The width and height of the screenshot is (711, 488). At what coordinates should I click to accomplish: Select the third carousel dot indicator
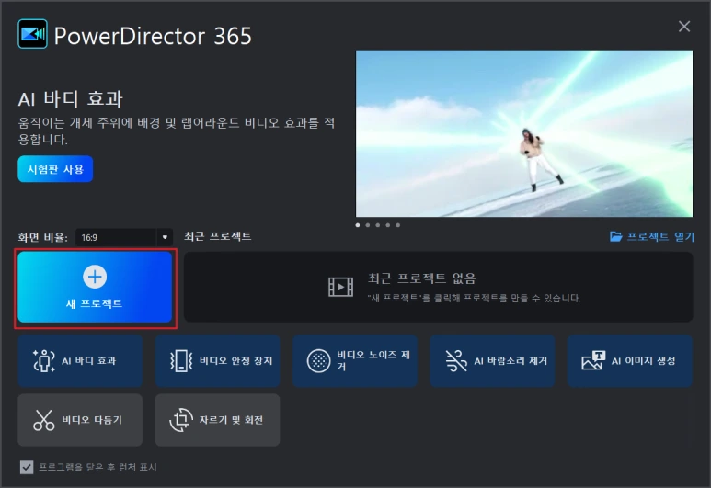[378, 225]
